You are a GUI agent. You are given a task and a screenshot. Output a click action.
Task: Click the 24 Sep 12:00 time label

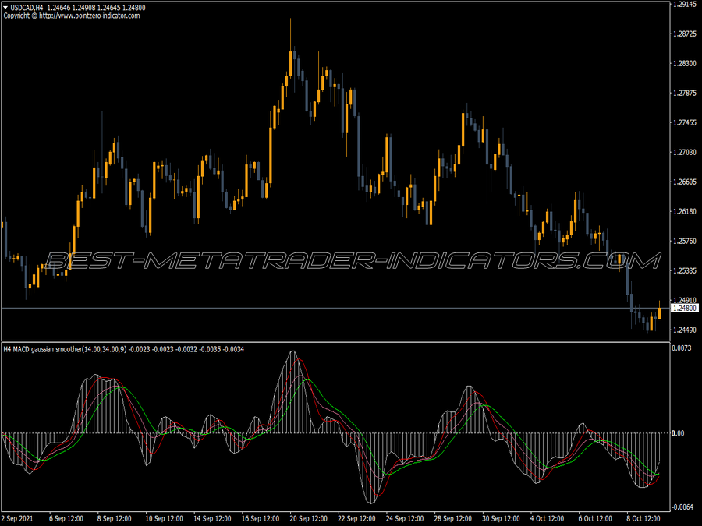click(405, 518)
